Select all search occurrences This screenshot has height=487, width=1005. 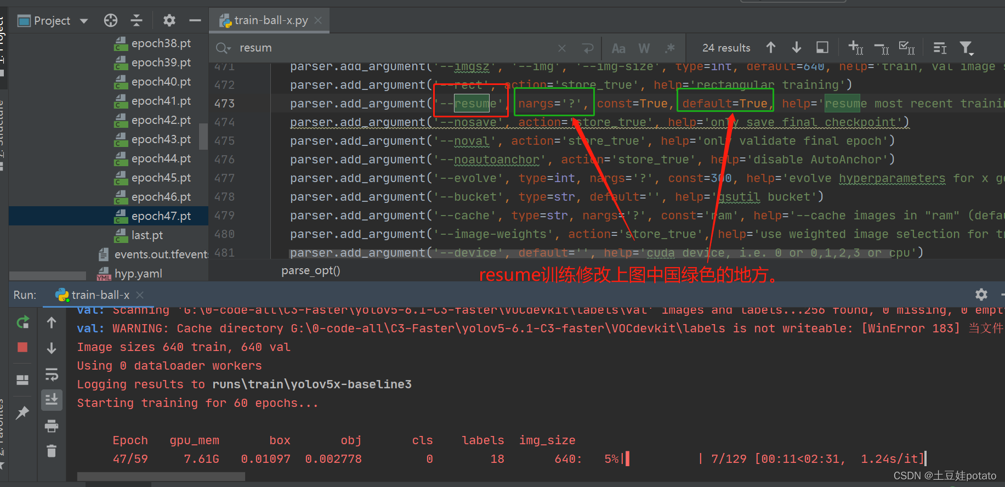tap(907, 48)
